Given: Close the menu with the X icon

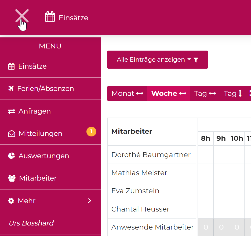Looking at the screenshot, I should pos(22,16).
